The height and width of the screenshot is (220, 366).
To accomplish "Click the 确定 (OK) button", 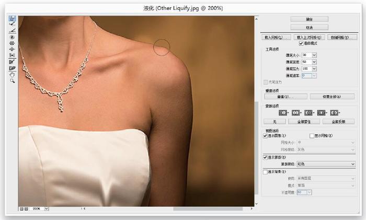I will 308,19.
